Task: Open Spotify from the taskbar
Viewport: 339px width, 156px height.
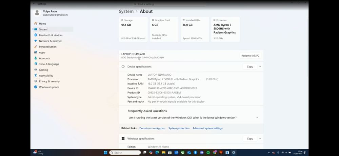Action: [x=208, y=153]
